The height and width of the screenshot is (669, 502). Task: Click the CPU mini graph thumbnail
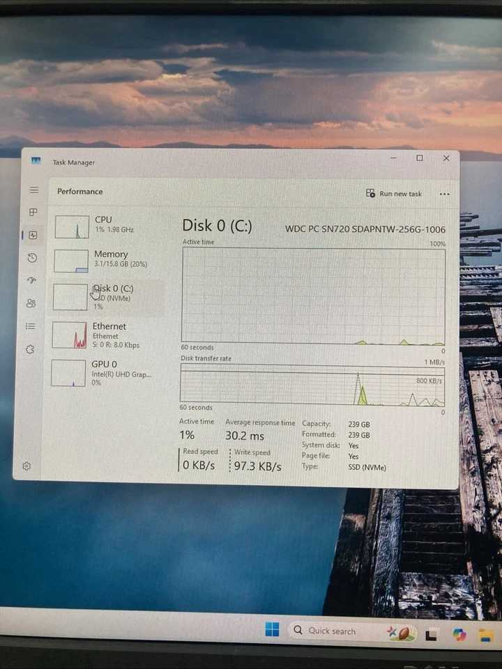[x=72, y=226]
